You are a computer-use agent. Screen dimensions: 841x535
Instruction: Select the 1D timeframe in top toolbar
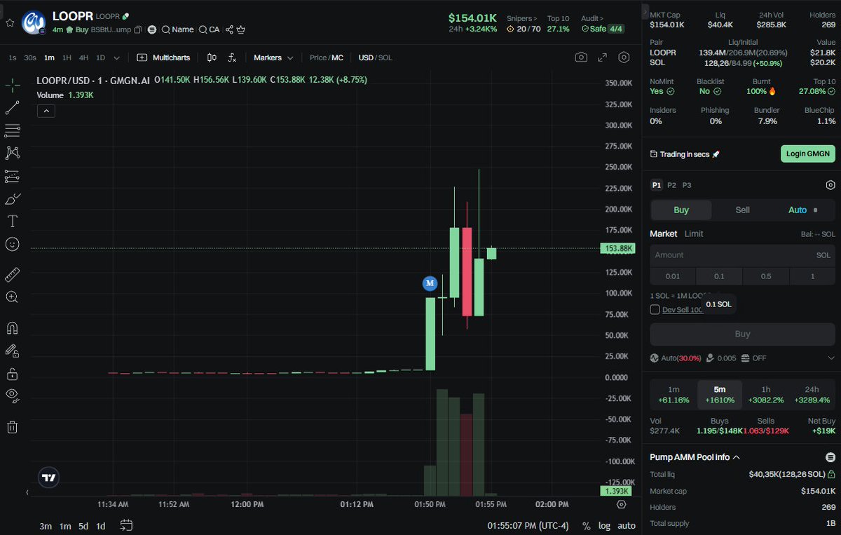pyautogui.click(x=100, y=57)
